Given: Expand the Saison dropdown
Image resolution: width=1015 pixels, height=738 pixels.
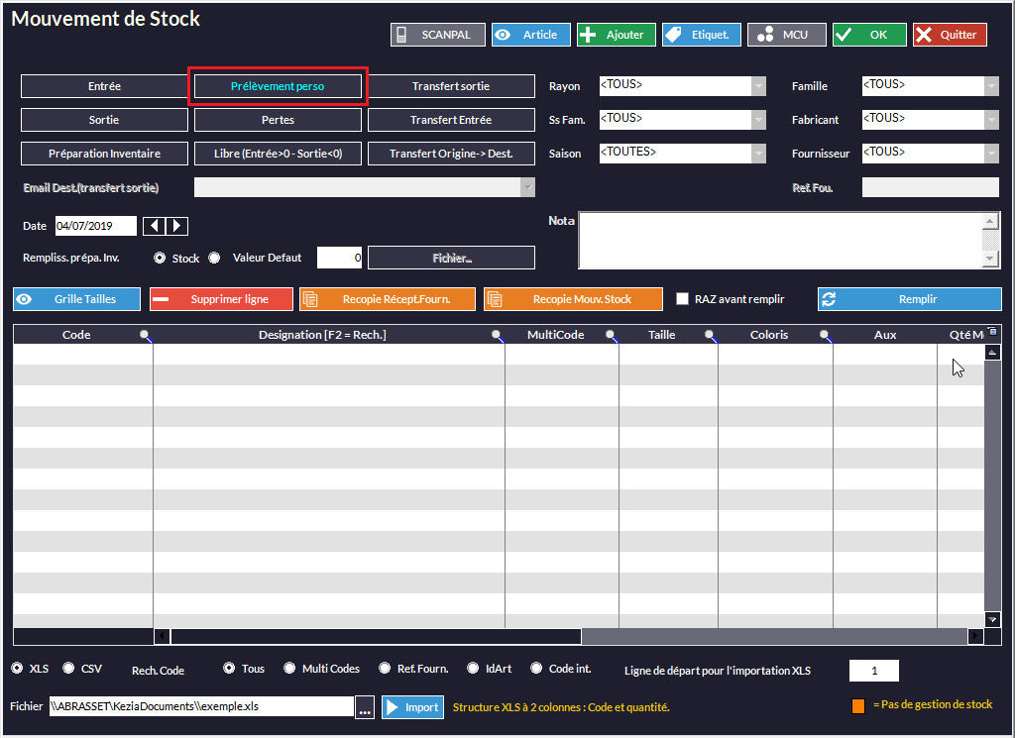Looking at the screenshot, I should [758, 154].
